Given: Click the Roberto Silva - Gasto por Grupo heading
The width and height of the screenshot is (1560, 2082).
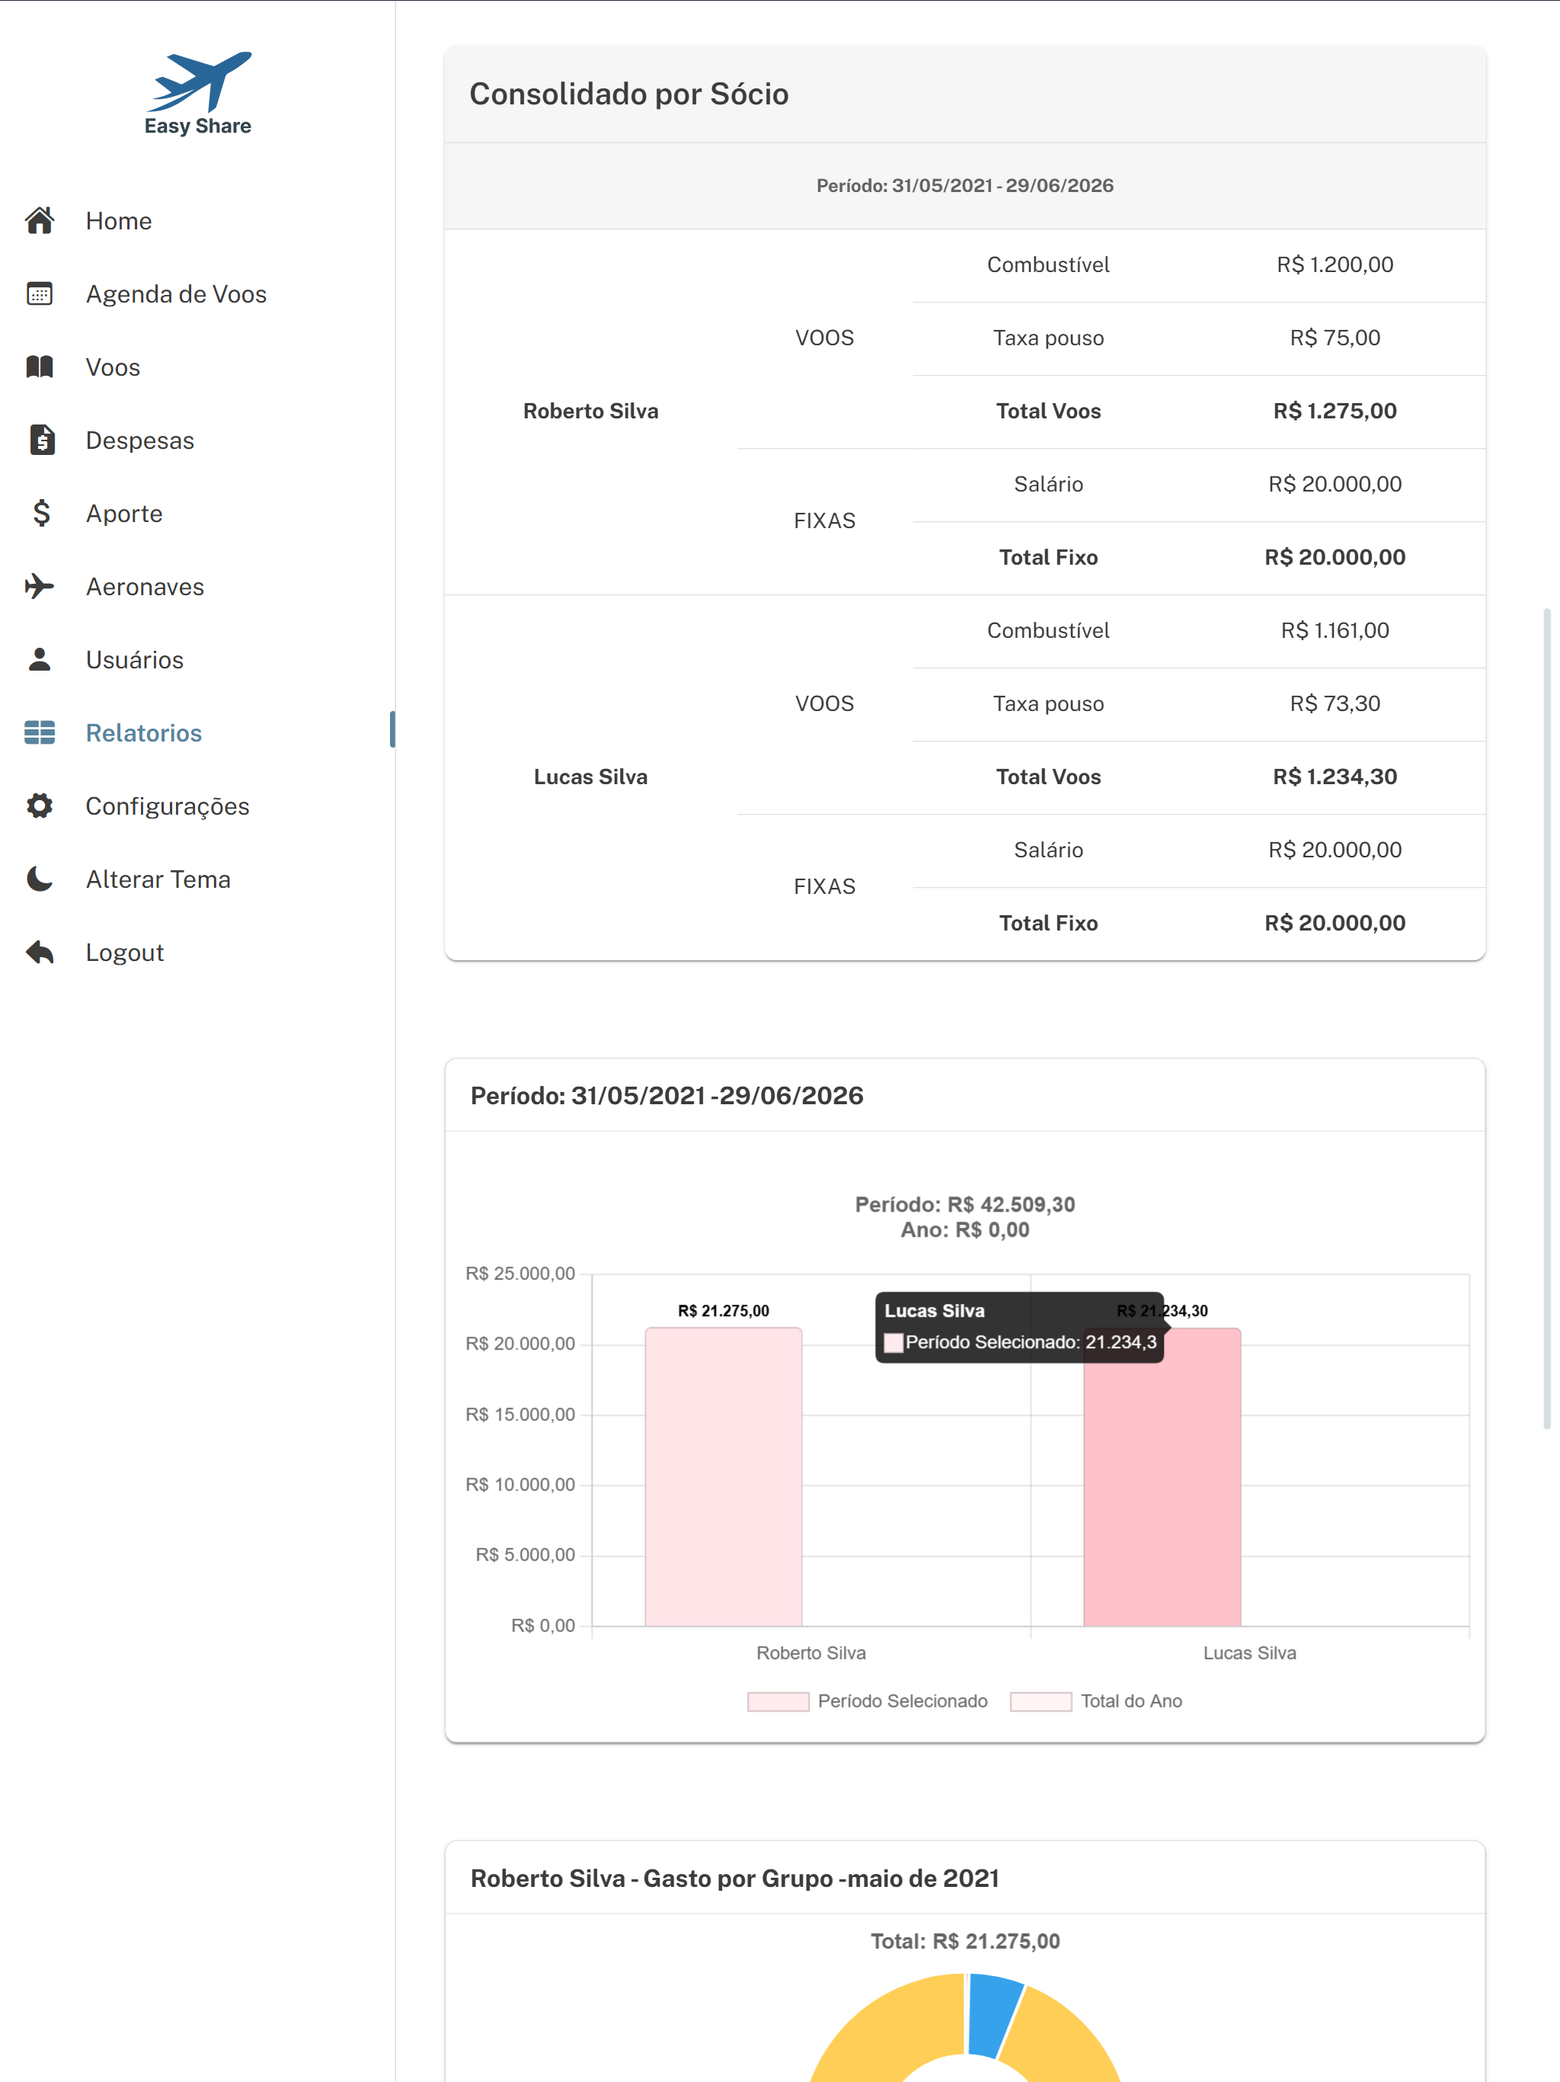Looking at the screenshot, I should (x=735, y=1878).
